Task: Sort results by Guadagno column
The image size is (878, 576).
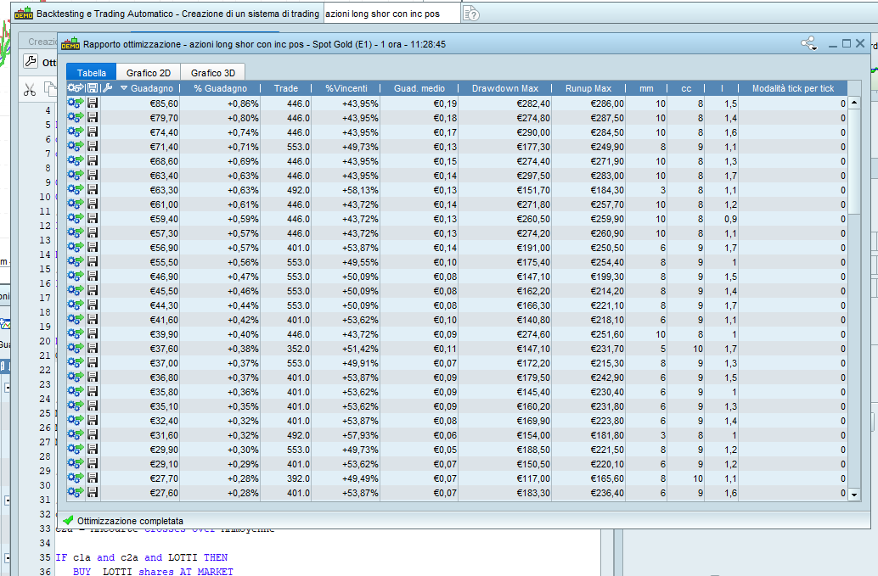Action: click(x=151, y=88)
